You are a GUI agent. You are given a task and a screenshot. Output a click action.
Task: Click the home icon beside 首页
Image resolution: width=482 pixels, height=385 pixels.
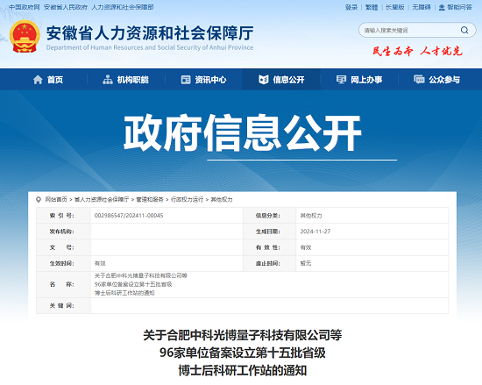click(x=38, y=80)
